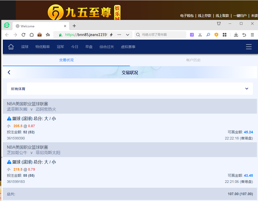258x201 pixels.
Task: Click 投注金额 55 (55) text
Action: click(21, 175)
